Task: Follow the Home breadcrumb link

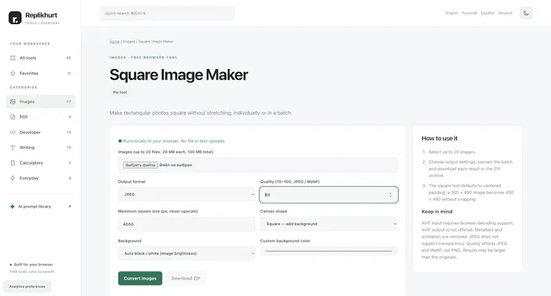Action: point(114,41)
